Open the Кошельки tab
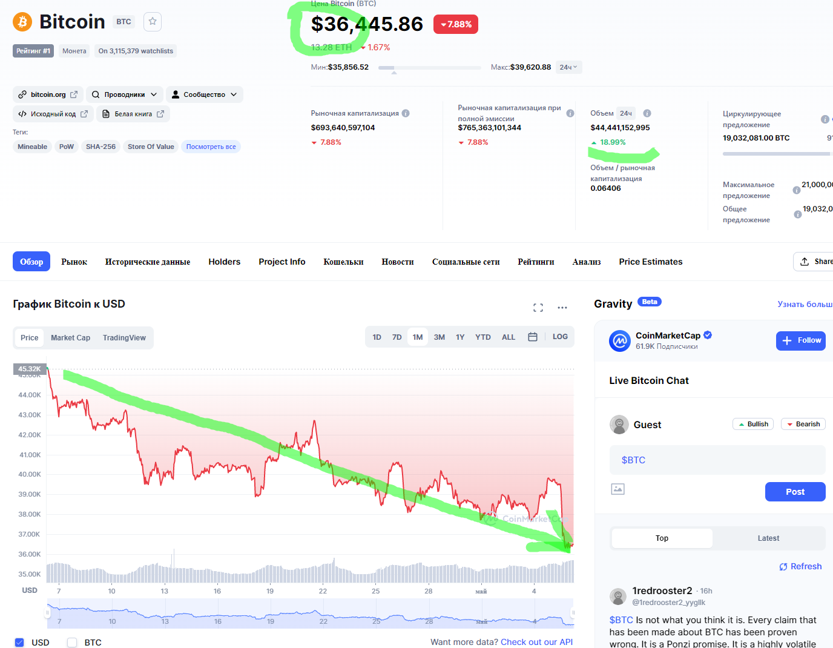The width and height of the screenshot is (833, 648). [343, 262]
